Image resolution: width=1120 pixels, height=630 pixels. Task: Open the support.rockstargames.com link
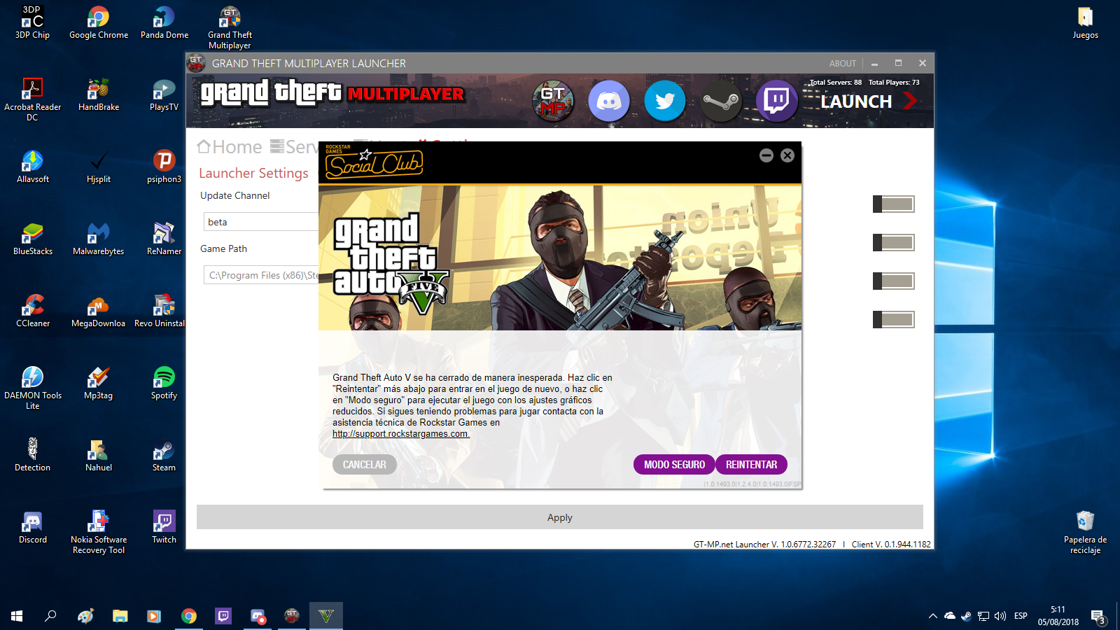coord(400,434)
